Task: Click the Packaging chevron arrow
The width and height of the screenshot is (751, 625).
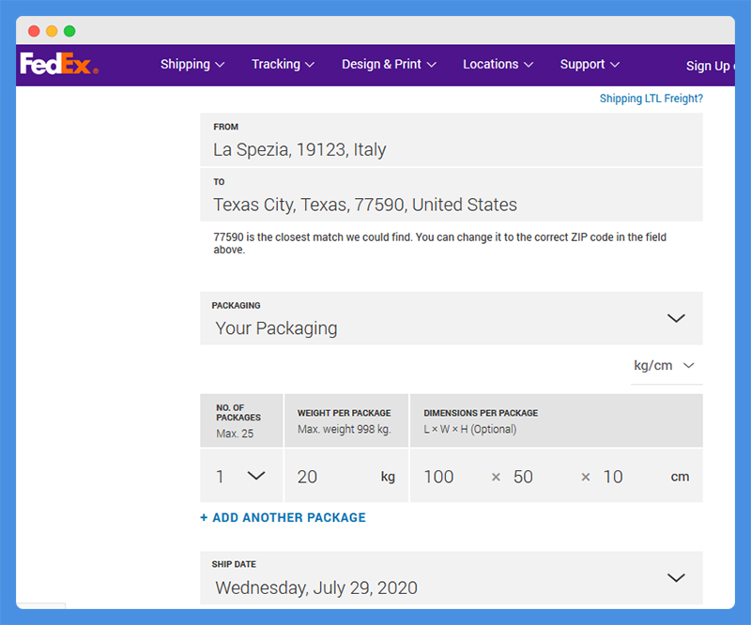Action: 676,318
